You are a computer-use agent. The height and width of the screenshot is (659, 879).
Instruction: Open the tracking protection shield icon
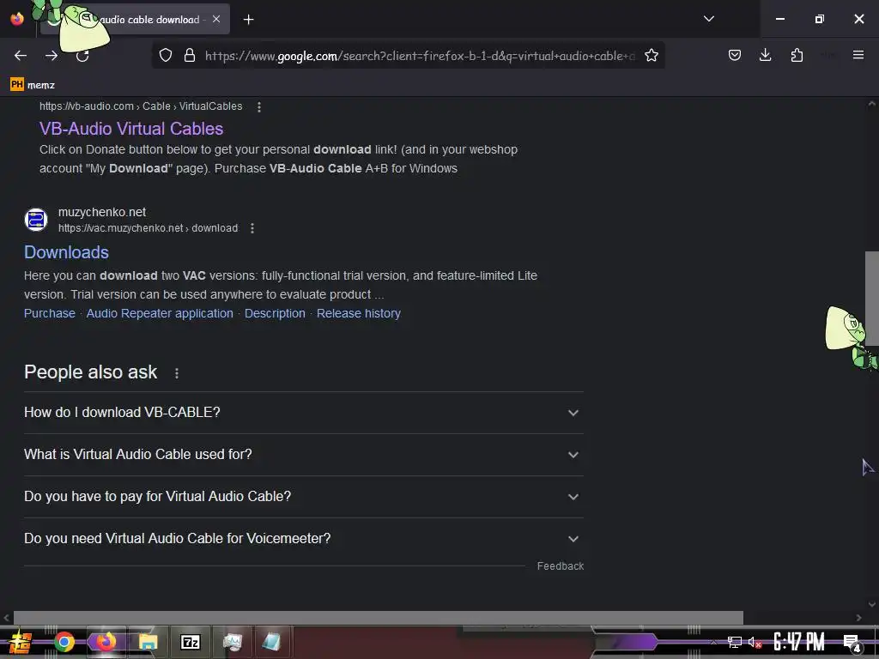(x=166, y=56)
